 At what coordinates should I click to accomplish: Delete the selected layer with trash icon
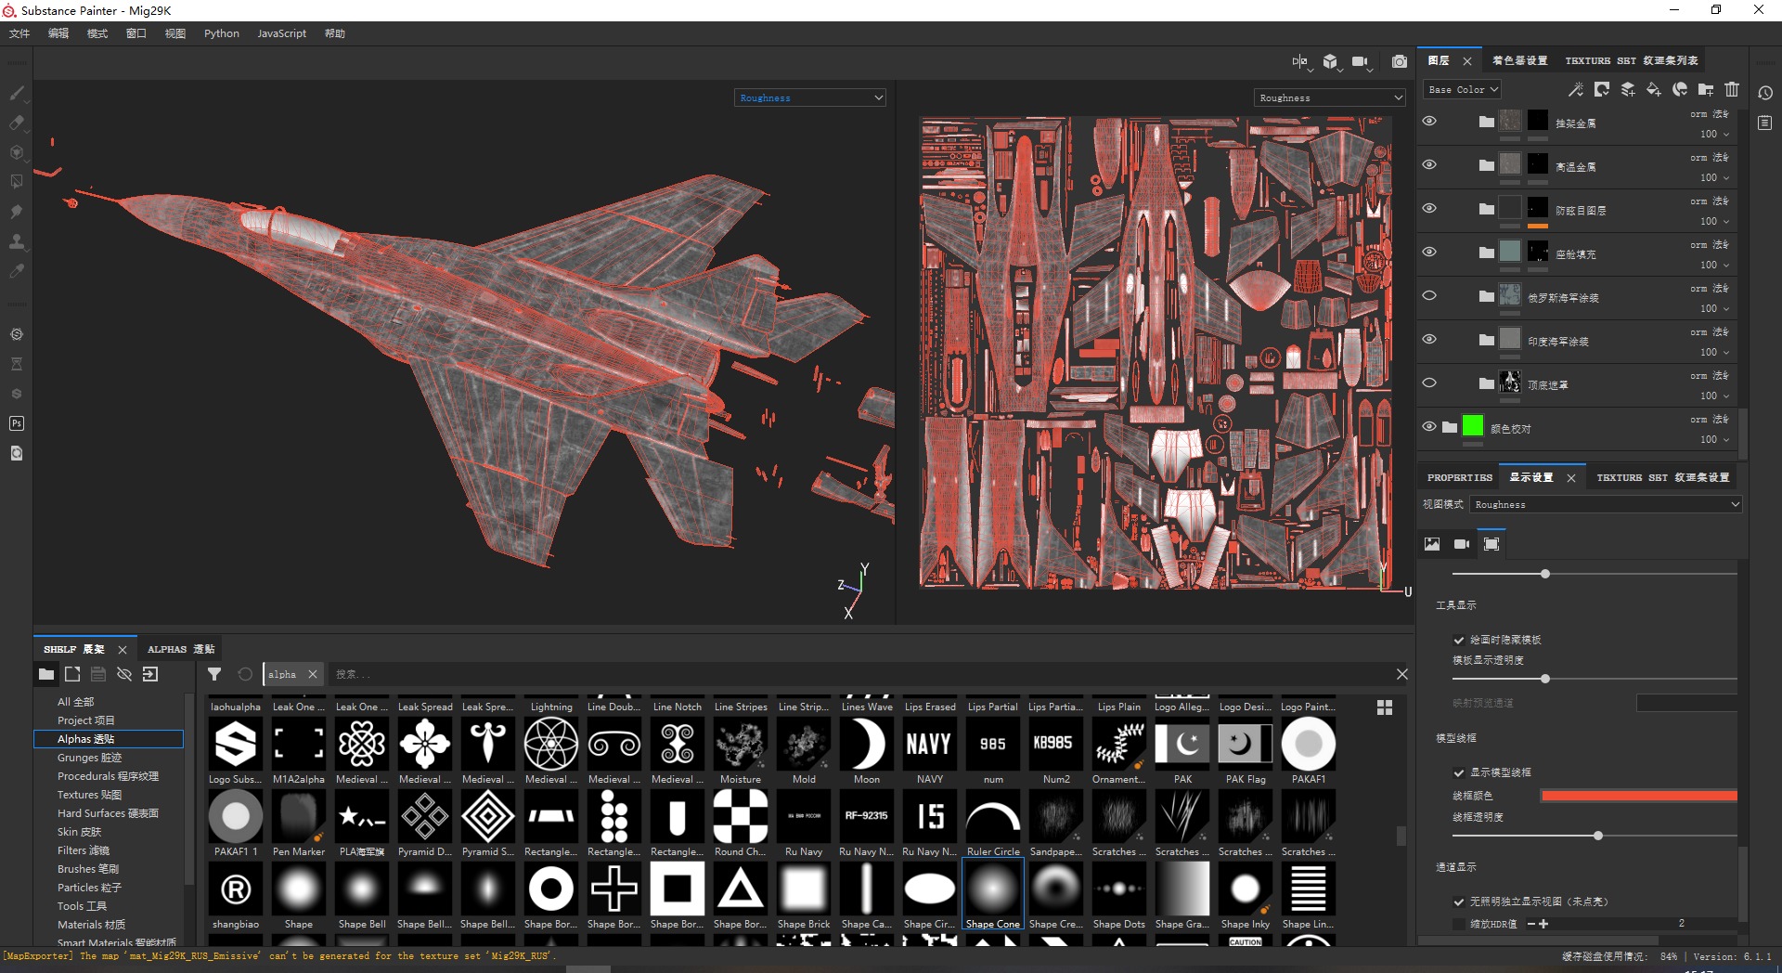coord(1732,89)
